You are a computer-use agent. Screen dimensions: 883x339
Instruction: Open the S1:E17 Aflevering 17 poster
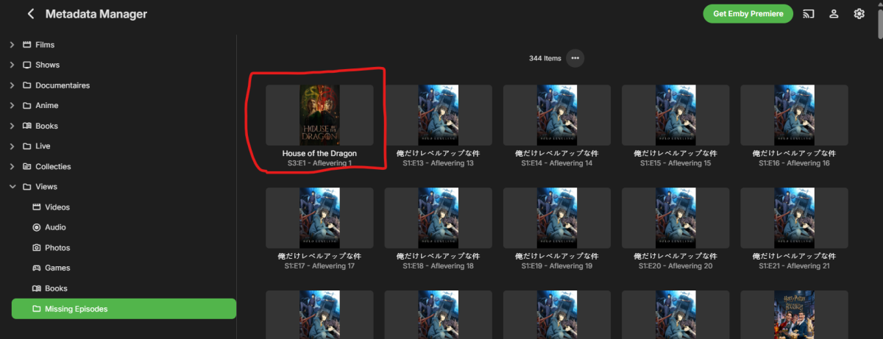tap(319, 218)
